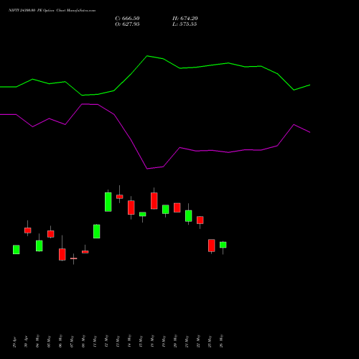Click the high value H: 674.20

pyautogui.click(x=185, y=19)
